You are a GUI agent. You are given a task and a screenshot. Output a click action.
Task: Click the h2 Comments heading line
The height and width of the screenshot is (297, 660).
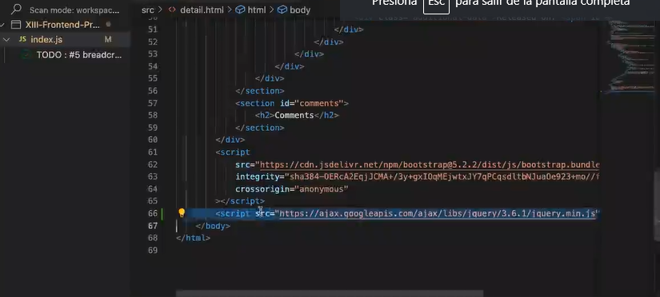click(297, 115)
